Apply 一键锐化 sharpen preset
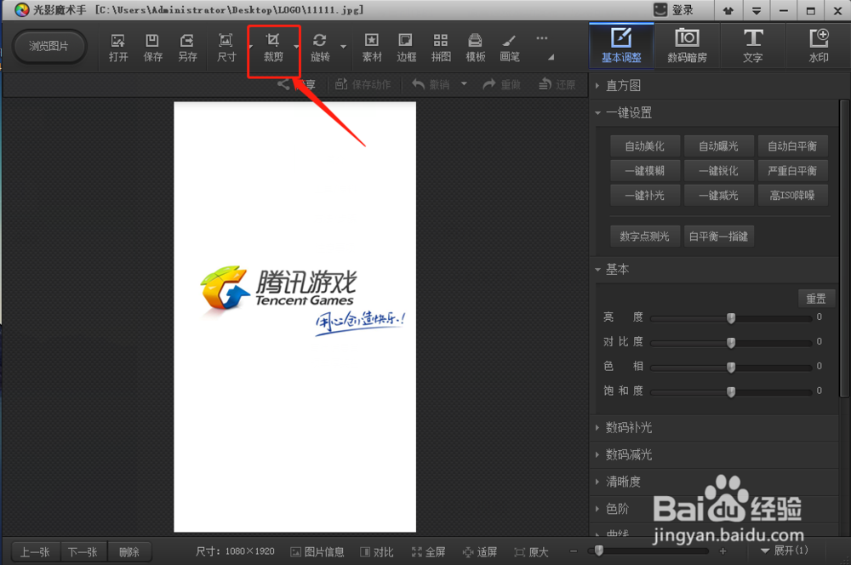 coord(718,171)
